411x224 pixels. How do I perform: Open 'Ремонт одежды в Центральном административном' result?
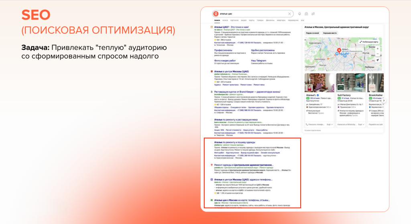(x=244, y=165)
